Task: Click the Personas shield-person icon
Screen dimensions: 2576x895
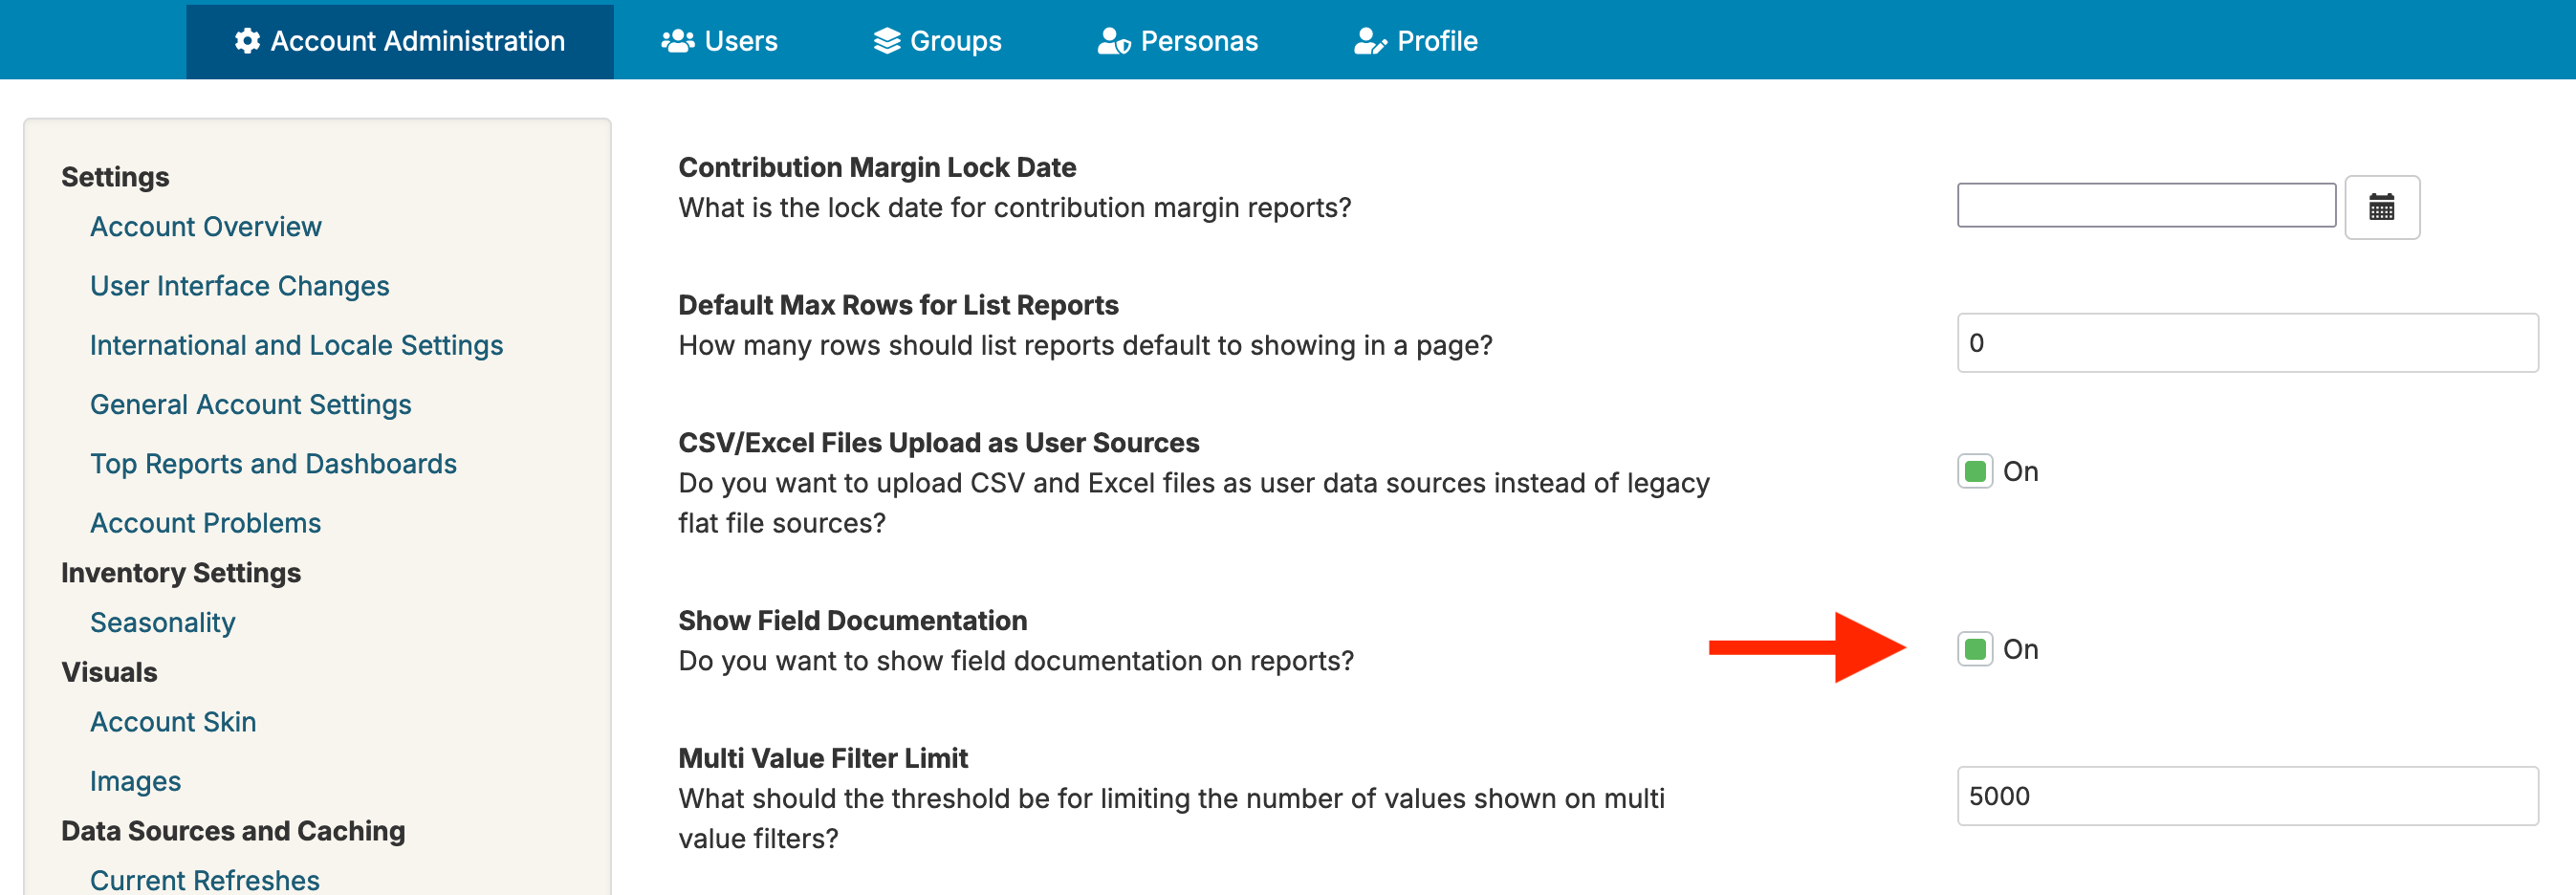Action: click(x=1113, y=41)
